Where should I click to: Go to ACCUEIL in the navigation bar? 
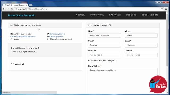pyautogui.click(x=80, y=15)
